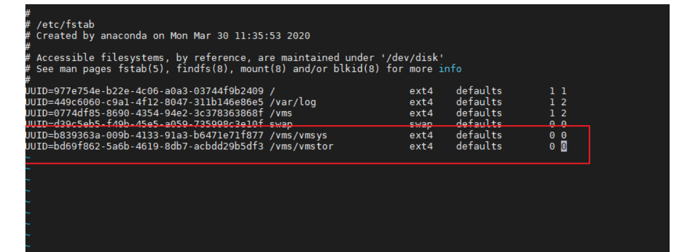Click UUID starting with b839363a
This screenshot has height=252, width=689.
(144, 135)
